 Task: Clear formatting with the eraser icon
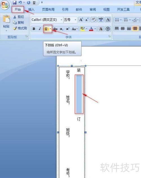coord(94,20)
